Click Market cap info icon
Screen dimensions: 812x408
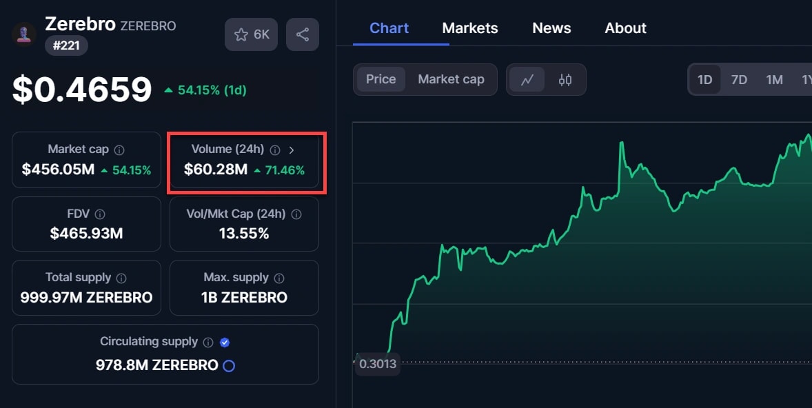[119, 150]
